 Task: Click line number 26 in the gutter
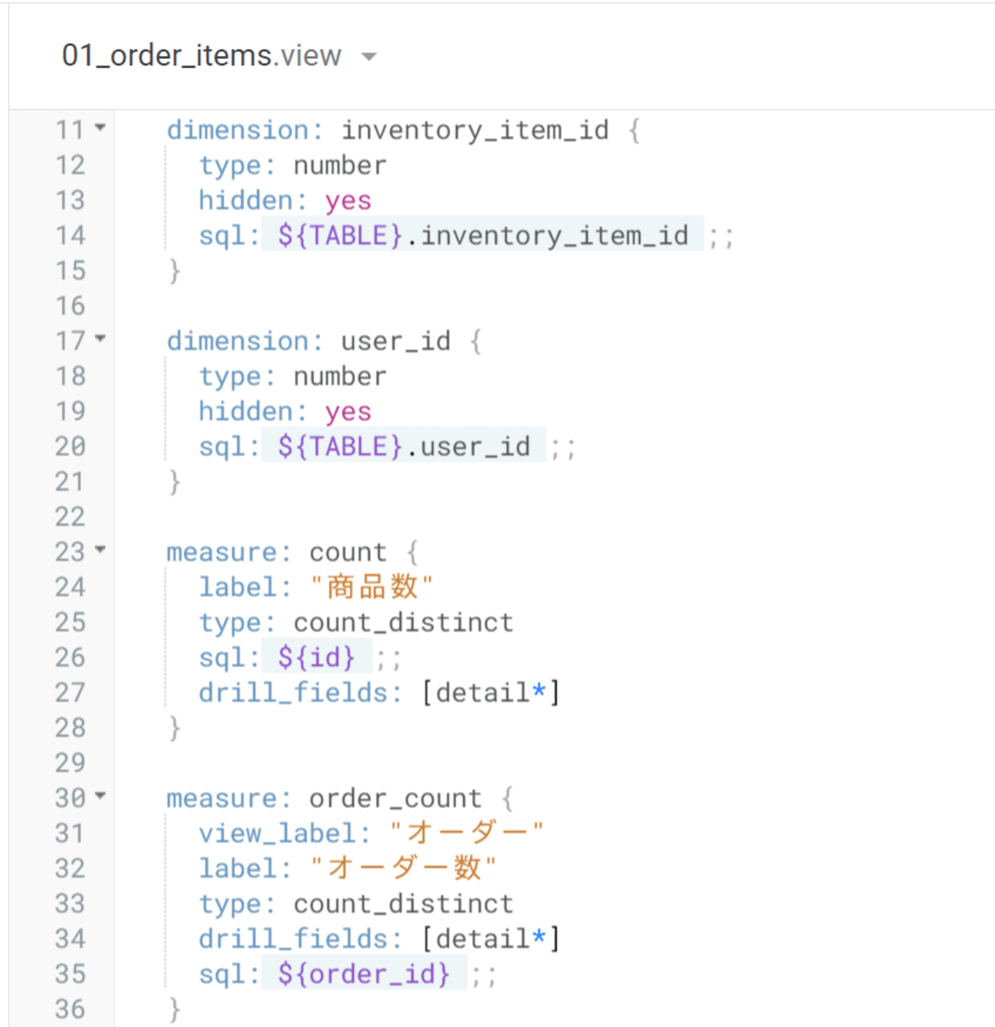click(x=70, y=658)
